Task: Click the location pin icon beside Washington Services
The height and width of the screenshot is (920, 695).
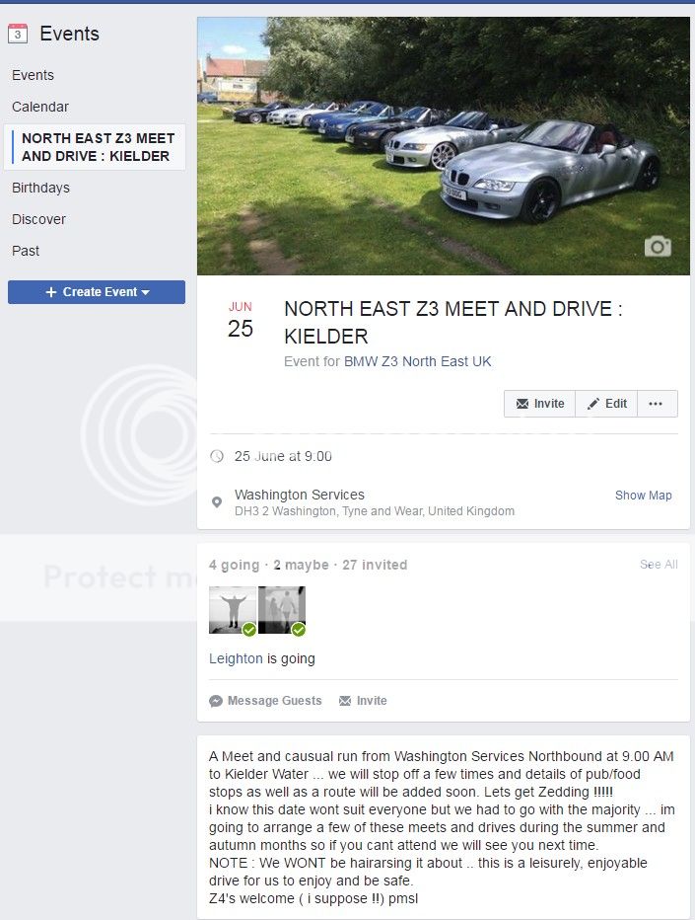Action: 217,502
